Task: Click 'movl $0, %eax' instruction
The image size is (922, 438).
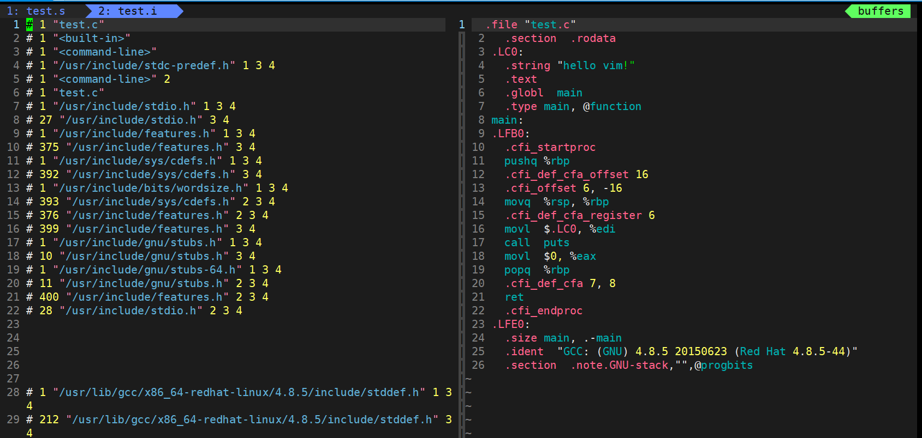Action: (x=550, y=256)
